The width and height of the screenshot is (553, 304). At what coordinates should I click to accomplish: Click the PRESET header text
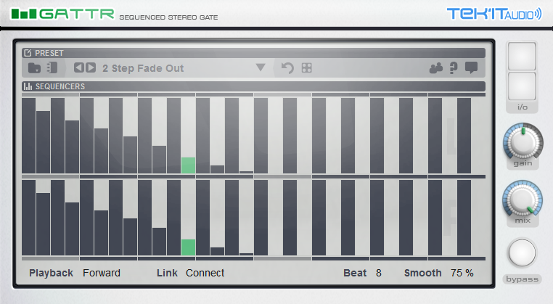(49, 53)
